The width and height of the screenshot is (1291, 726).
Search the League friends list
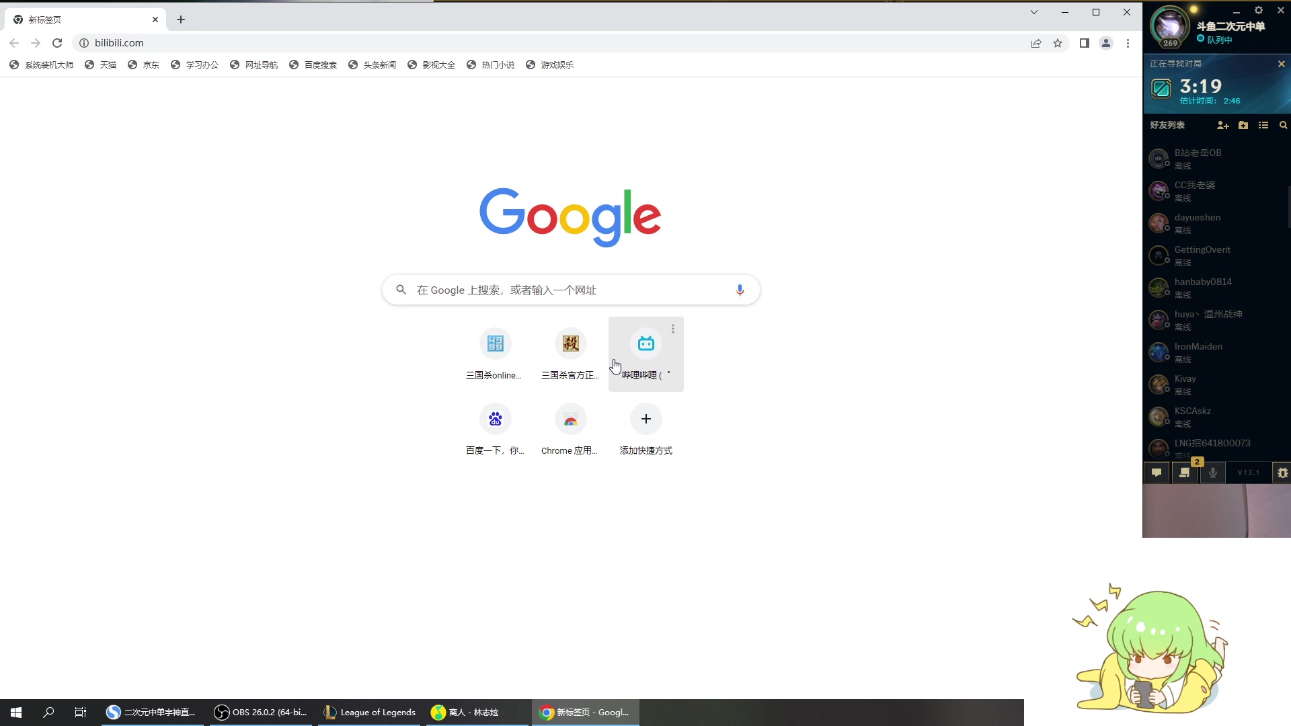[1283, 125]
